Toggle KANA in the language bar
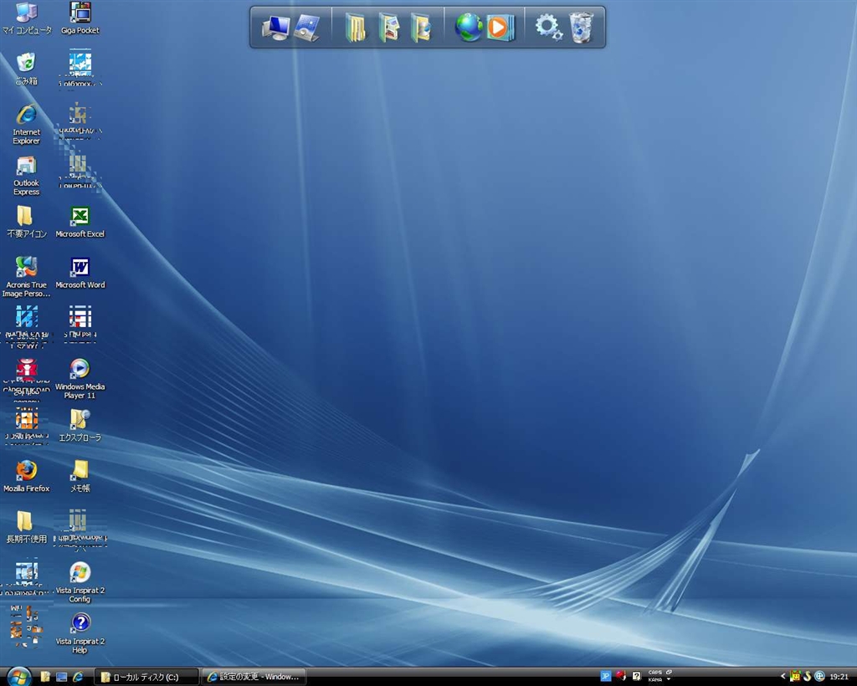This screenshot has height=686, width=857. (654, 679)
